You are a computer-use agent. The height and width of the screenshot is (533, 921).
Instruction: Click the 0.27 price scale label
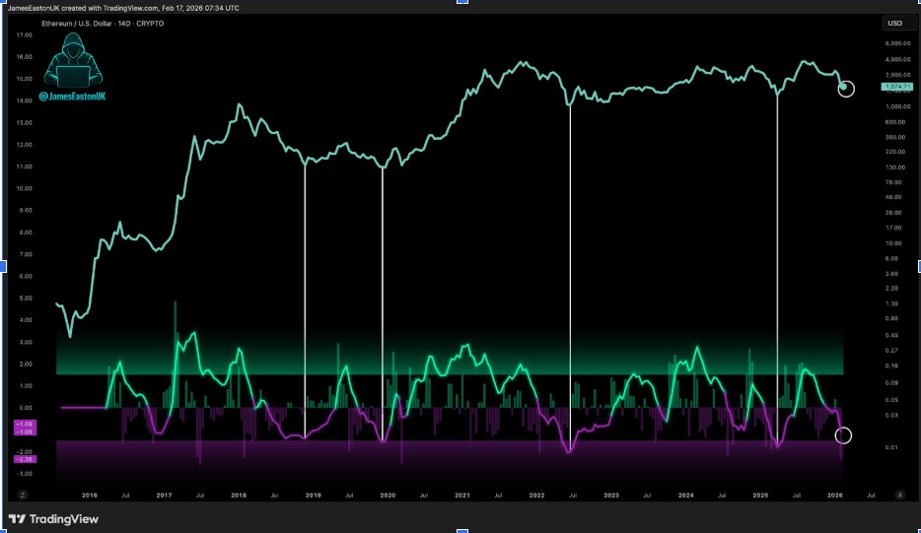pyautogui.click(x=891, y=351)
